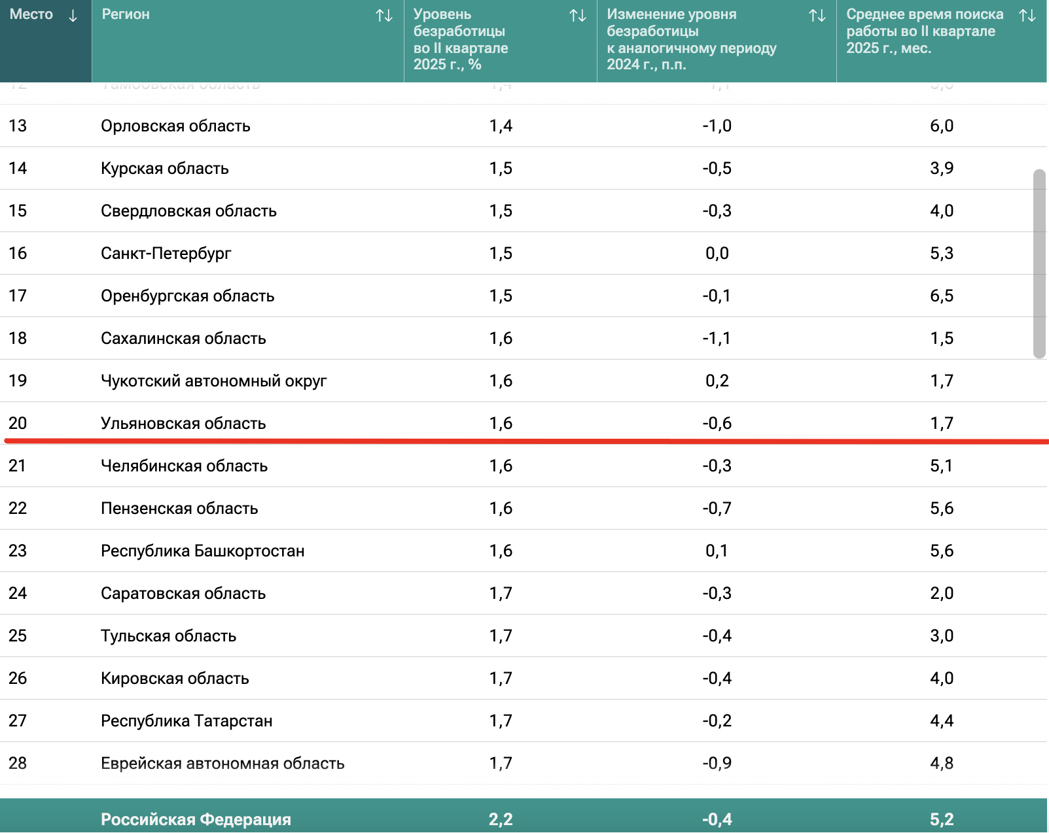The image size is (1049, 833).
Task: Click Чукотский округ change value 0,2
Action: pos(717,381)
